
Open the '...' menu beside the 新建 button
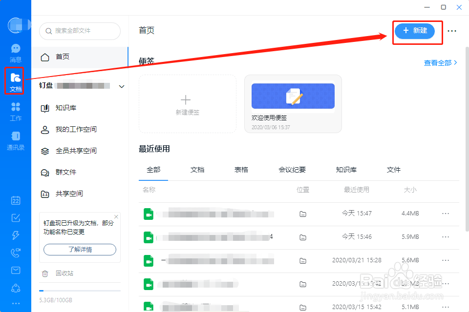coord(451,31)
